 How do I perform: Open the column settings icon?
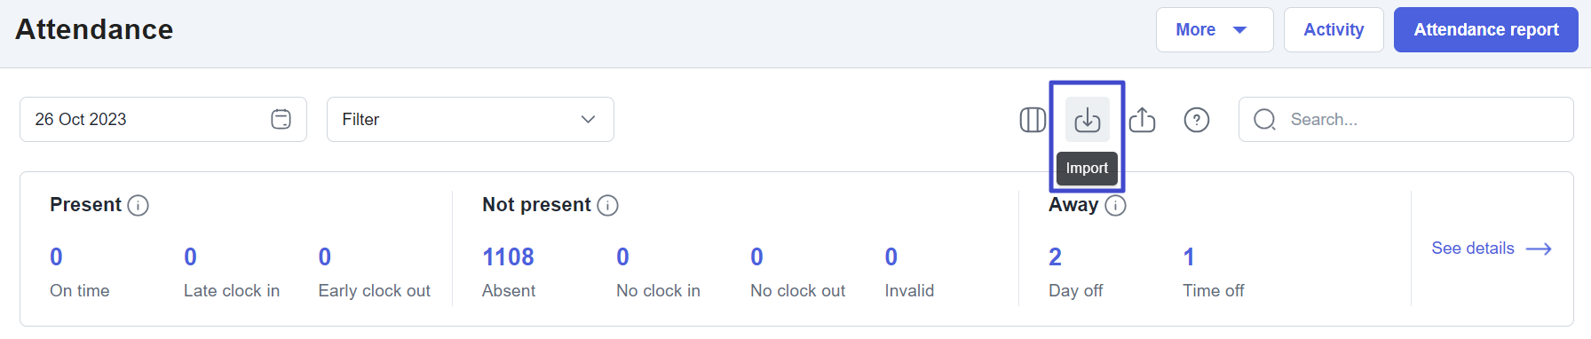pyautogui.click(x=1033, y=120)
